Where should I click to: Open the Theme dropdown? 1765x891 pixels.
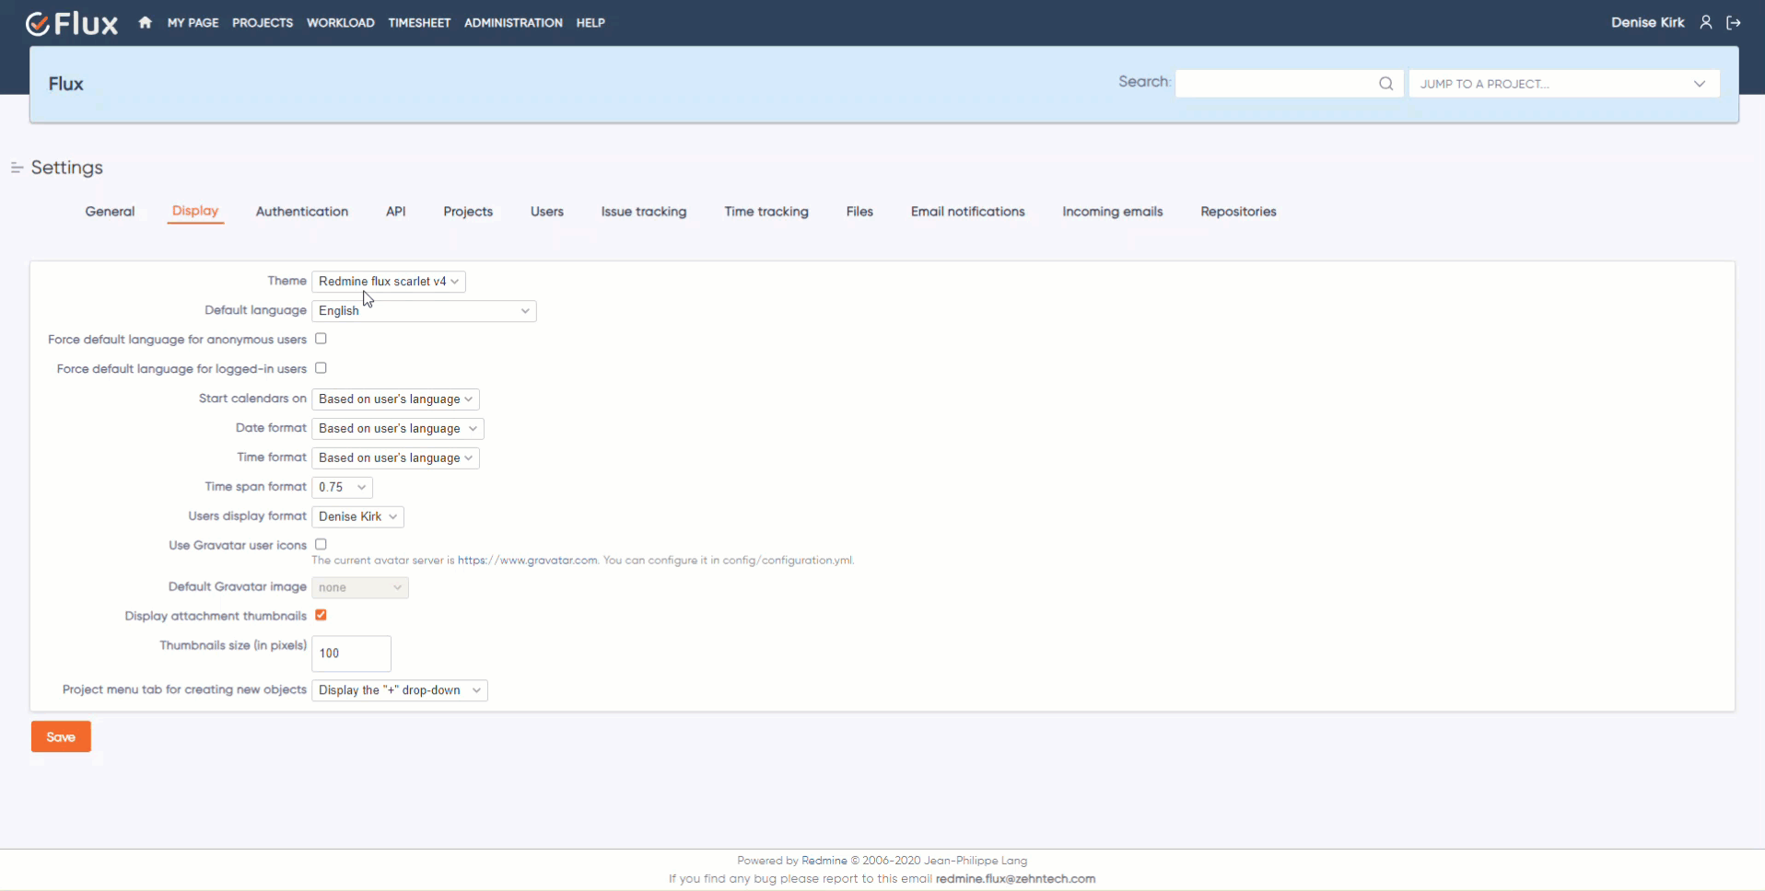pos(388,282)
